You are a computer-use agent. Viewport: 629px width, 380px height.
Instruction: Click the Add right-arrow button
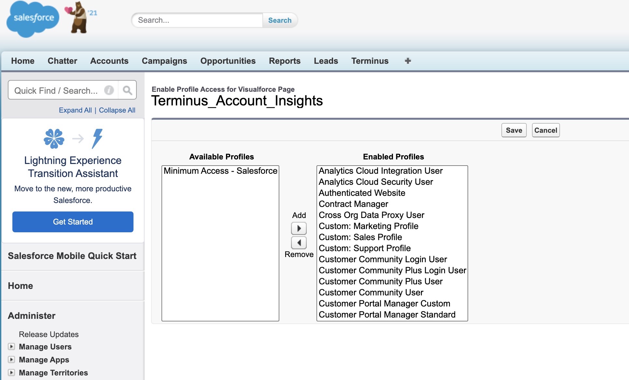pos(299,228)
